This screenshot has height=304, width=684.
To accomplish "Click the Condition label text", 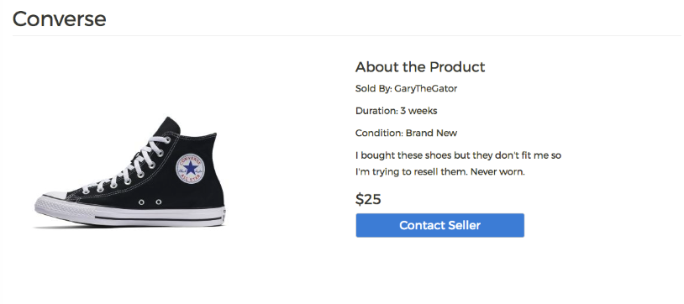I will point(380,133).
